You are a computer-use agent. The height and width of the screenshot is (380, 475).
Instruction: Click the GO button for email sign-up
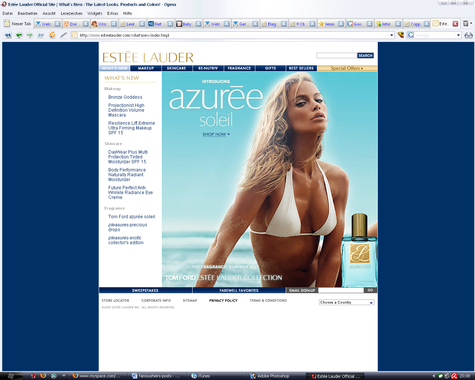pos(370,291)
